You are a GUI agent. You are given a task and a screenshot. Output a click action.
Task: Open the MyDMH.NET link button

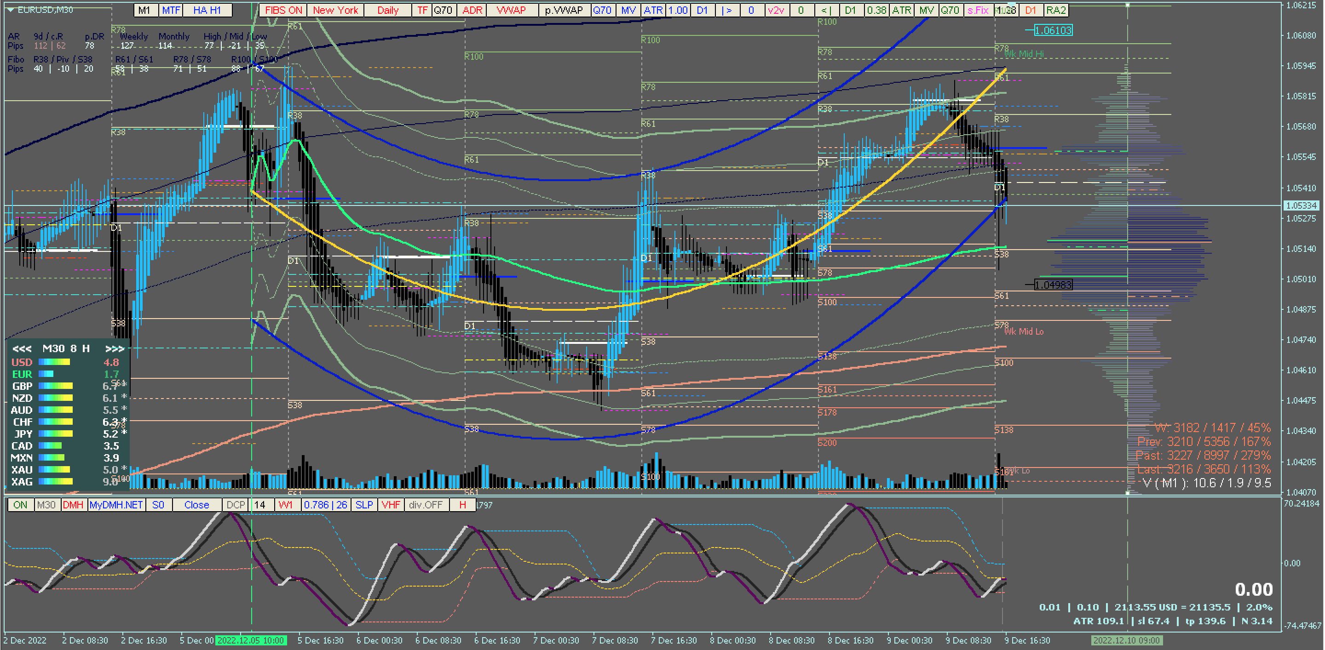click(x=116, y=505)
